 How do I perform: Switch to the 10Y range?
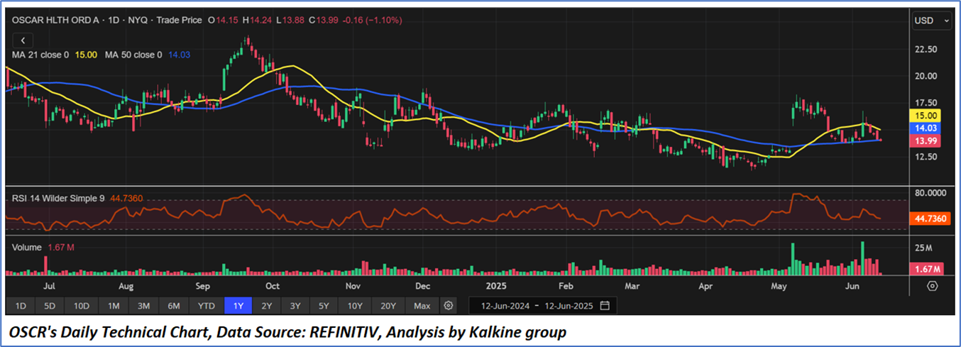tap(354, 306)
